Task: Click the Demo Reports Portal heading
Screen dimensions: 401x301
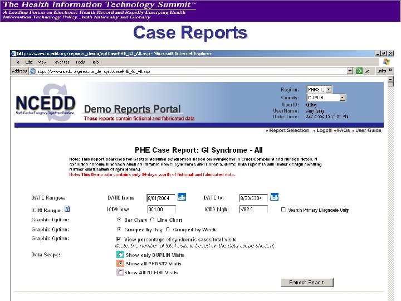Action: (x=133, y=109)
